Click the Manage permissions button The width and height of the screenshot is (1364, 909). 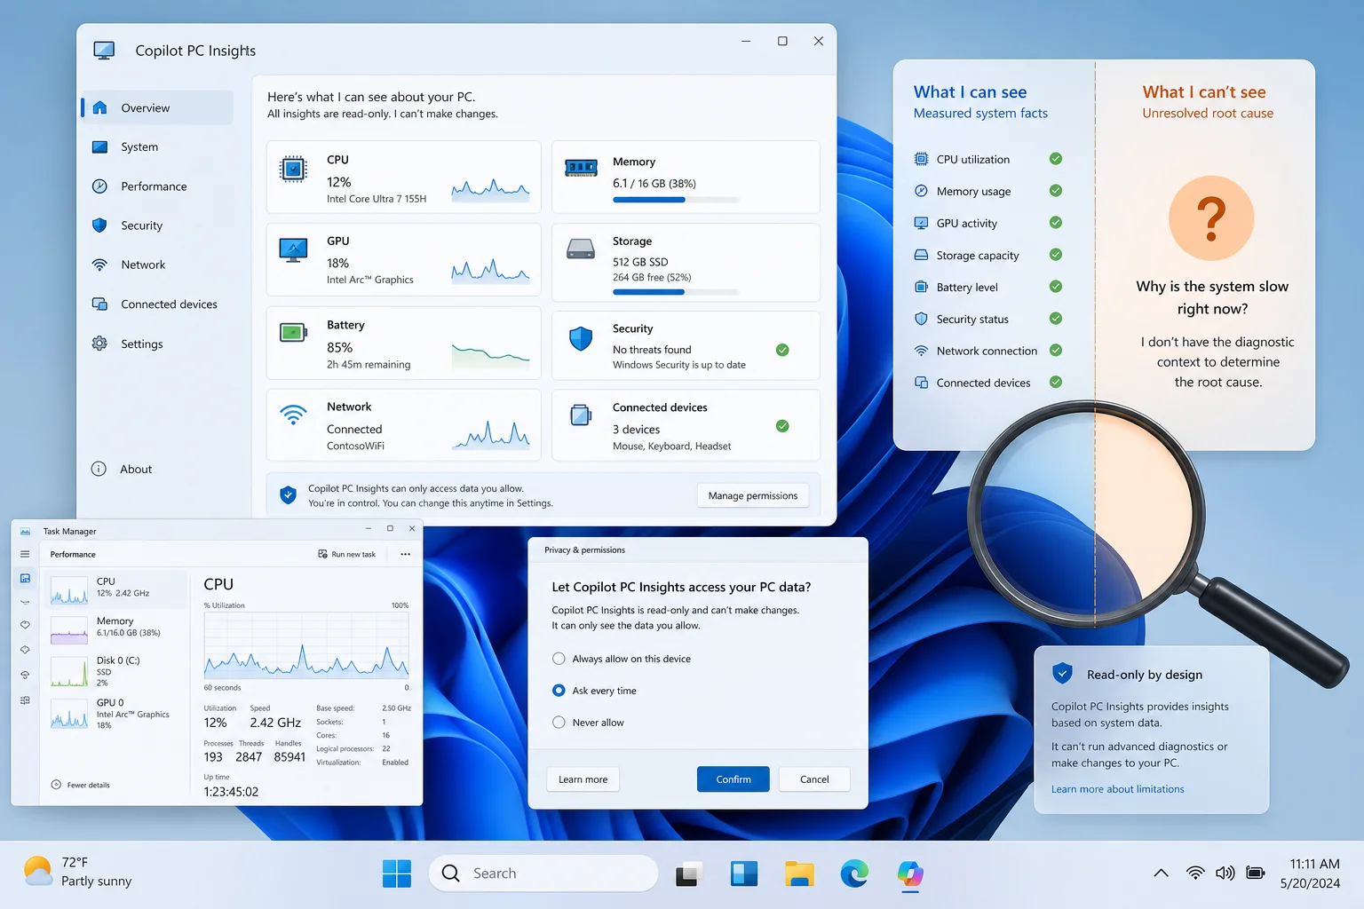click(753, 495)
